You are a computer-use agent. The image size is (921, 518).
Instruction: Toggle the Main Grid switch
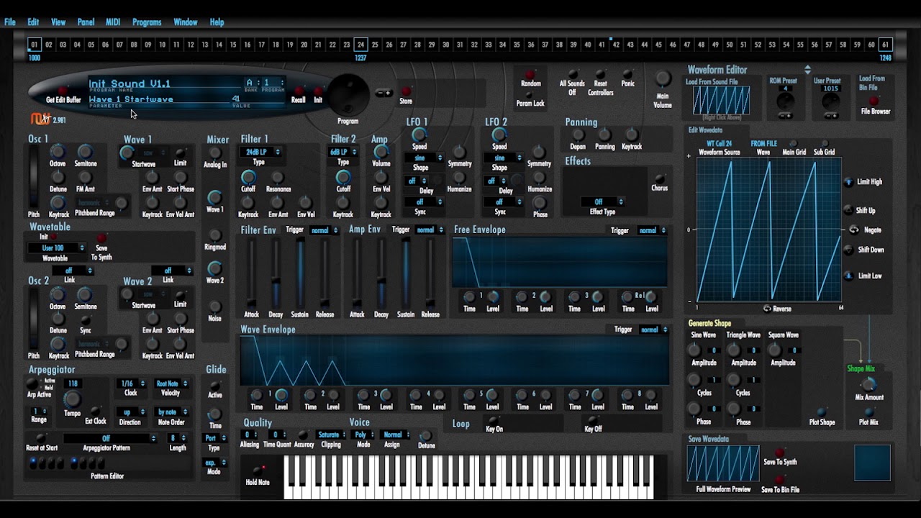[794, 144]
